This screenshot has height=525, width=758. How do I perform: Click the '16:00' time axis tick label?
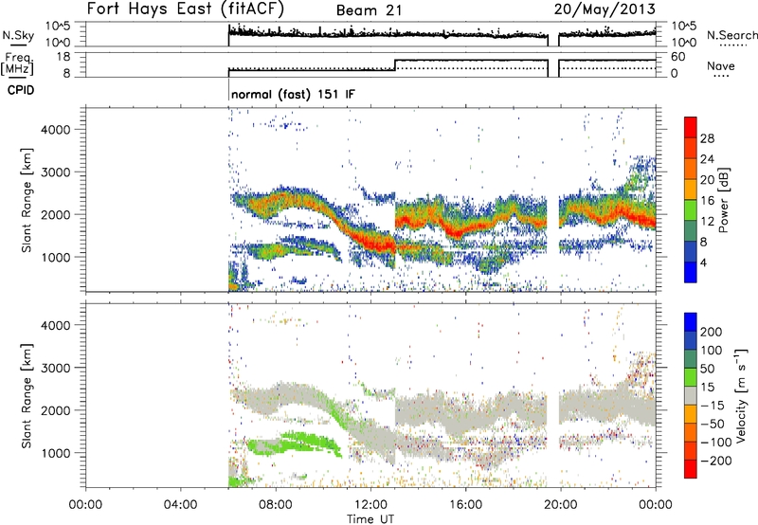pyautogui.click(x=465, y=505)
